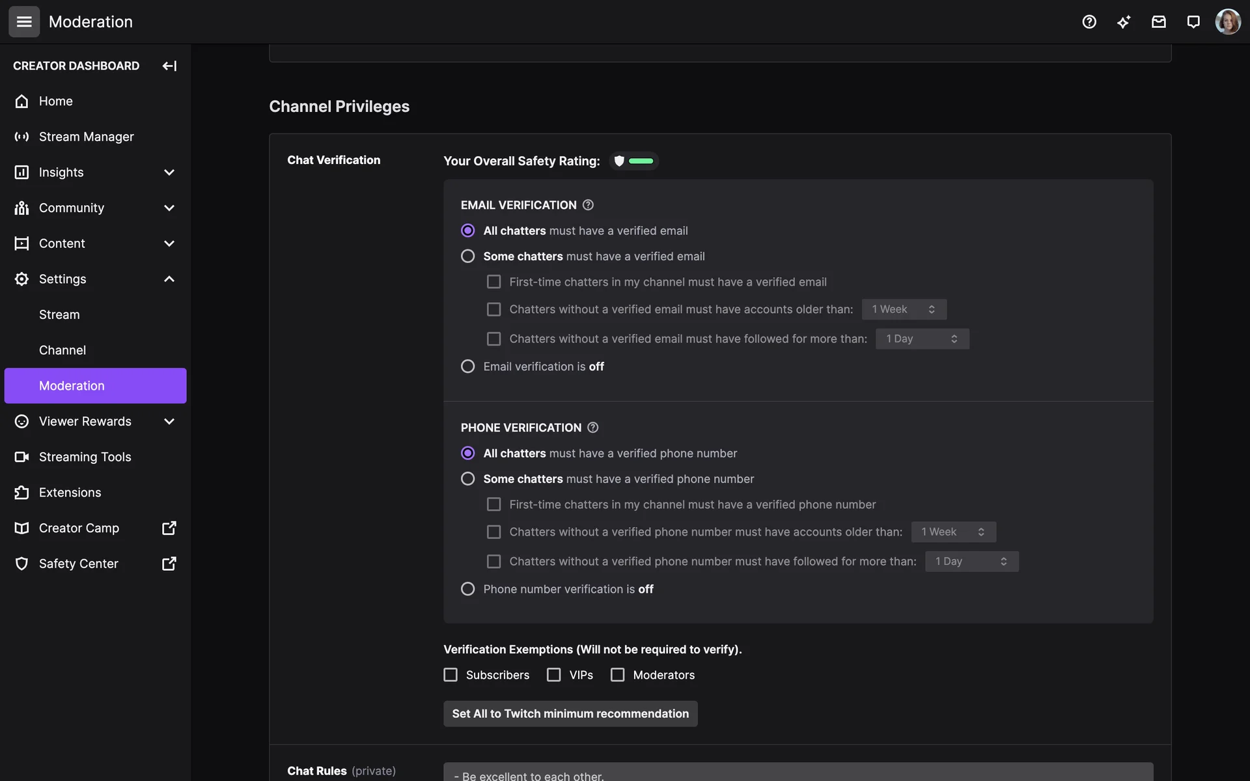1250x781 pixels.
Task: Open the inbox mail icon
Action: pos(1158,22)
